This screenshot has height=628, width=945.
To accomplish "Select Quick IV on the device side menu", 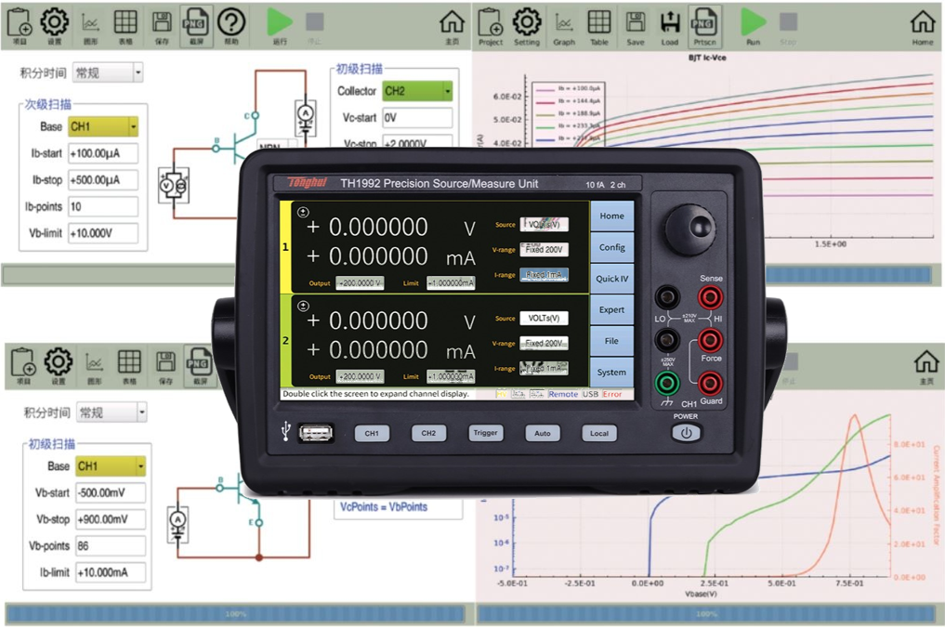I will coord(611,279).
